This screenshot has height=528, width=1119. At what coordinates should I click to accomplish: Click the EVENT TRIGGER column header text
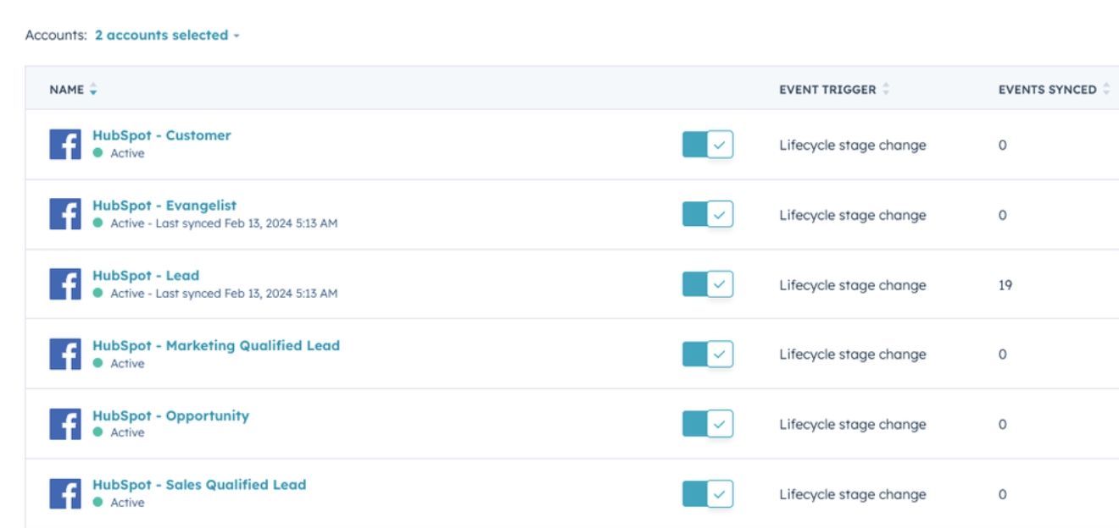[827, 90]
